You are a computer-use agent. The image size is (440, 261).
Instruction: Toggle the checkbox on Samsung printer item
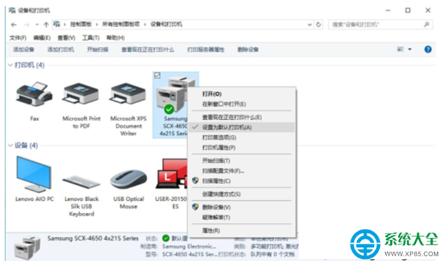tap(157, 76)
